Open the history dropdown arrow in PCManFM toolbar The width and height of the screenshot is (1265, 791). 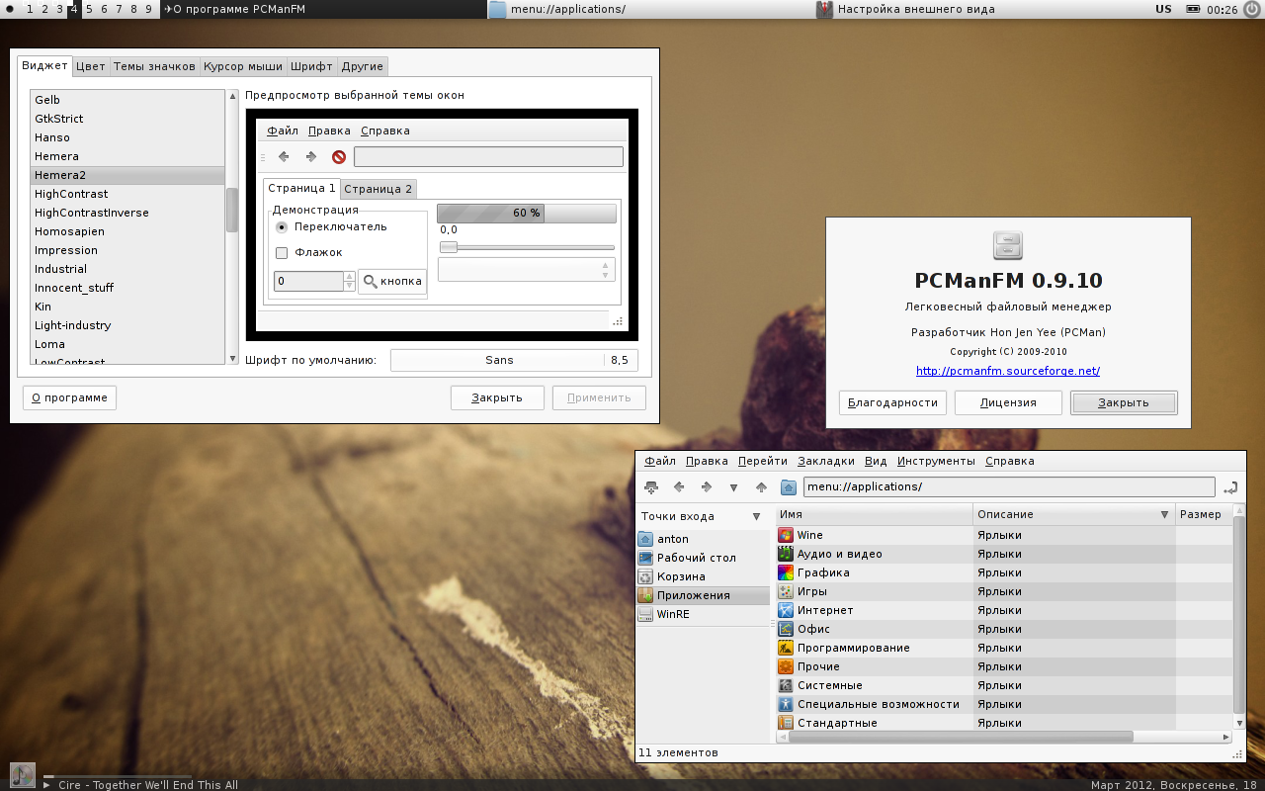[x=733, y=486]
